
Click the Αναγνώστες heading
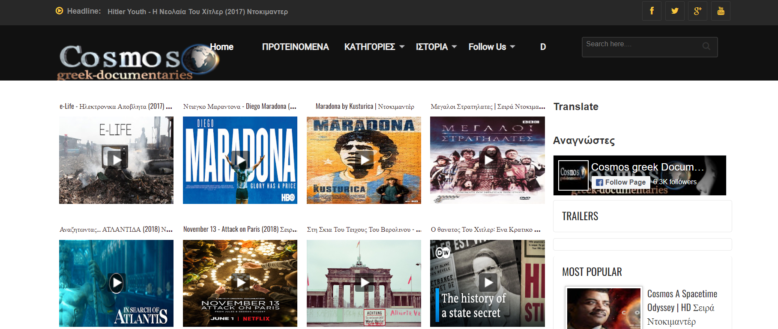[584, 141]
